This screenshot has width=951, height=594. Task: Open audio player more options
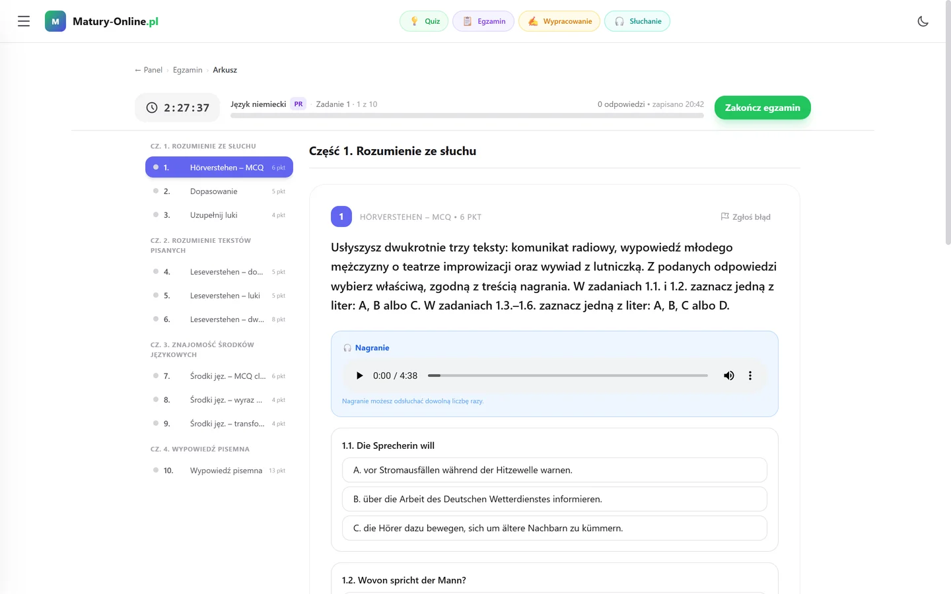point(750,376)
